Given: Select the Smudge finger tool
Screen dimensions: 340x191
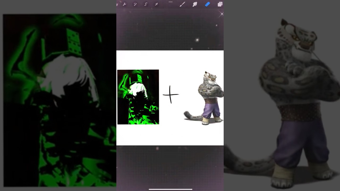Looking at the screenshot, I should pos(195,4).
